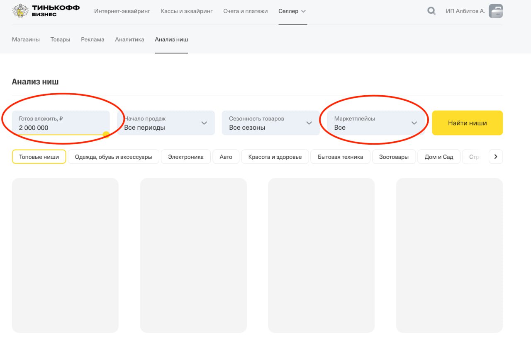Select the Бытовая техника category chip
The image size is (531, 346).
[x=341, y=157]
